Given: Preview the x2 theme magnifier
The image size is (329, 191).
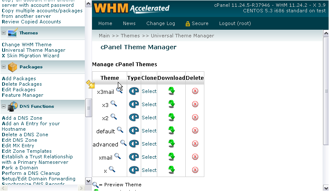Looking at the screenshot, I should pos(114,117).
